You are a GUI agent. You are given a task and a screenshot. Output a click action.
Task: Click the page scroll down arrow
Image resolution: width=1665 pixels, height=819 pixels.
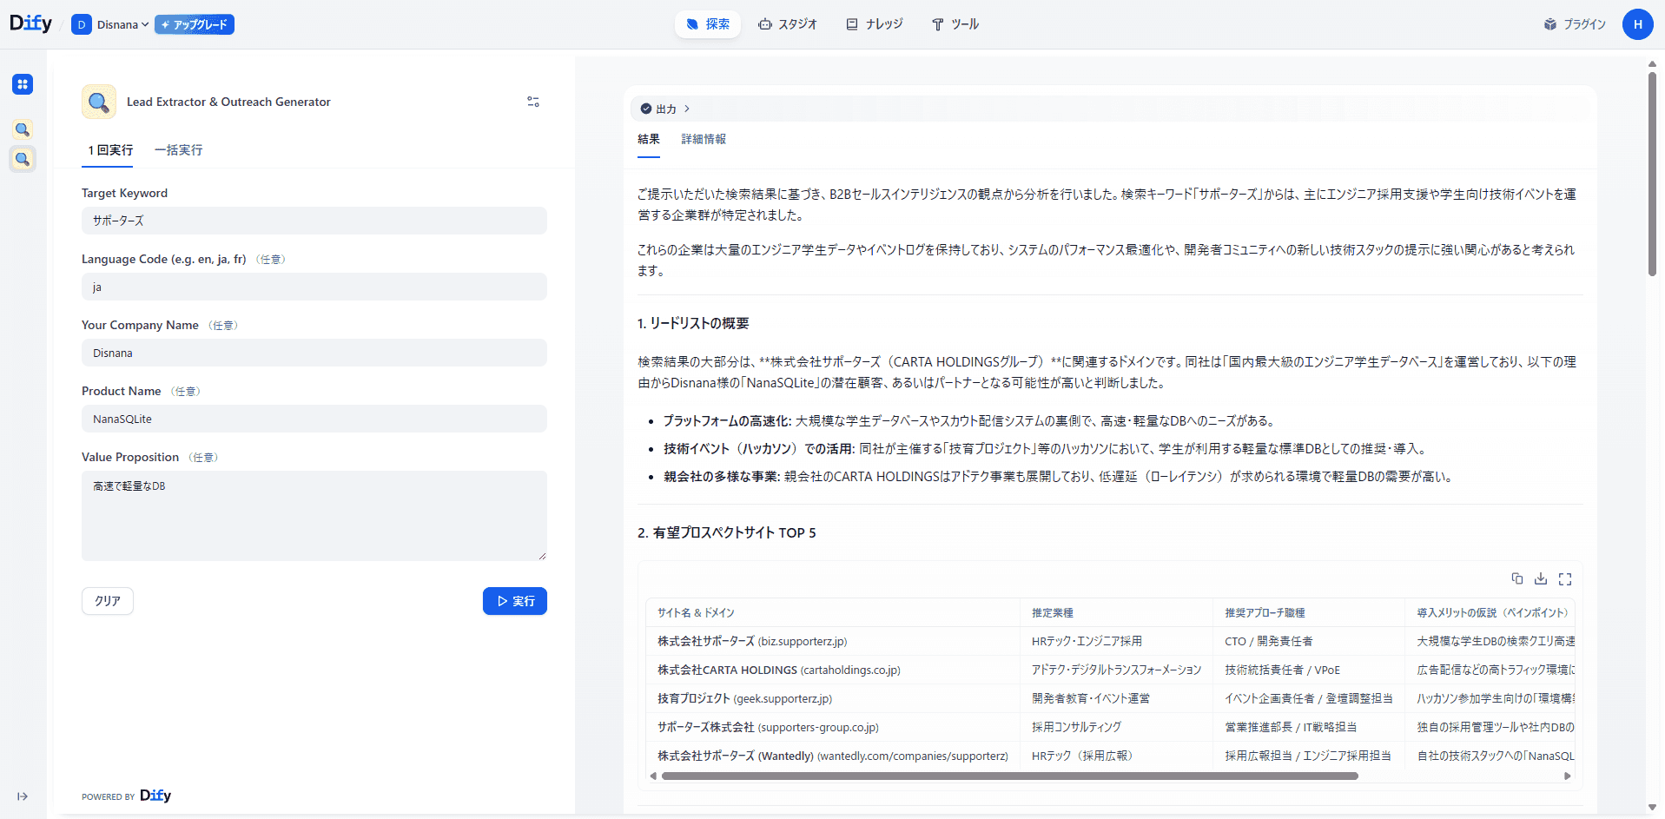(x=1652, y=808)
